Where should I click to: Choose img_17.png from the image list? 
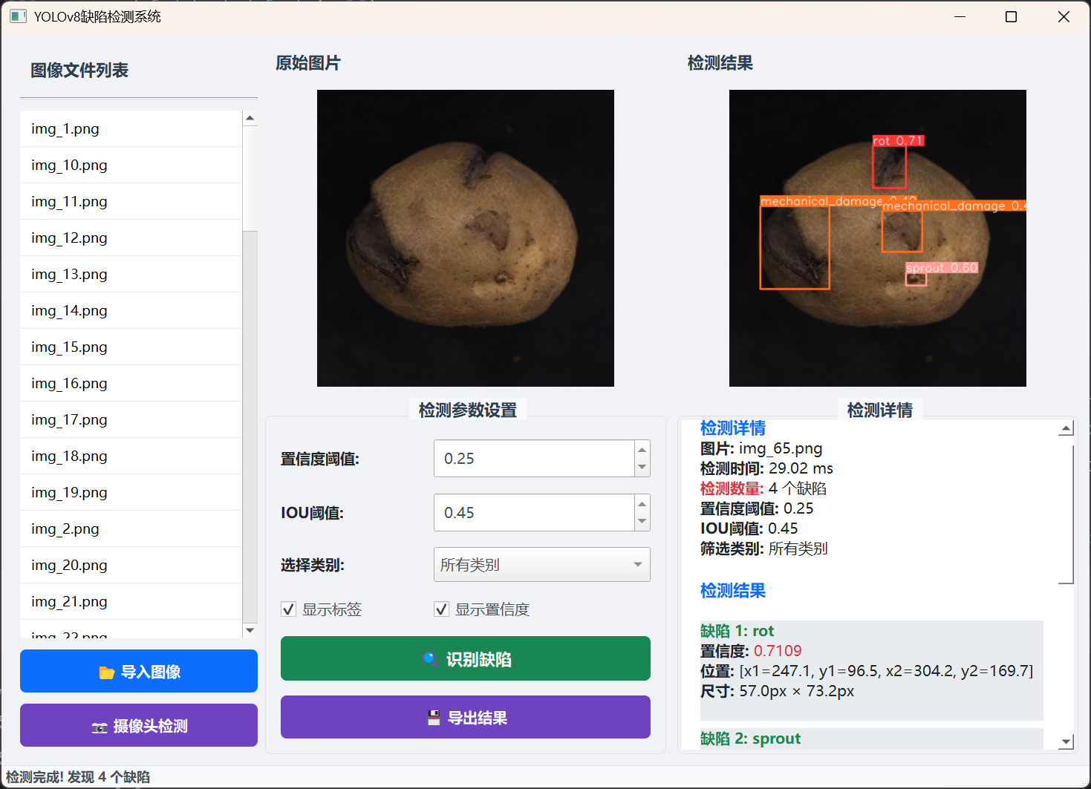(69, 419)
